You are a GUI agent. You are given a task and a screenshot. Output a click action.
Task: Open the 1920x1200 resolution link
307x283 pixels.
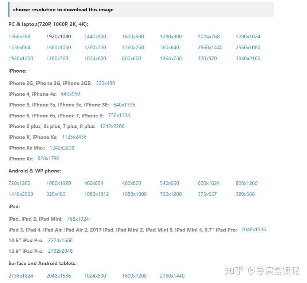[21, 59]
